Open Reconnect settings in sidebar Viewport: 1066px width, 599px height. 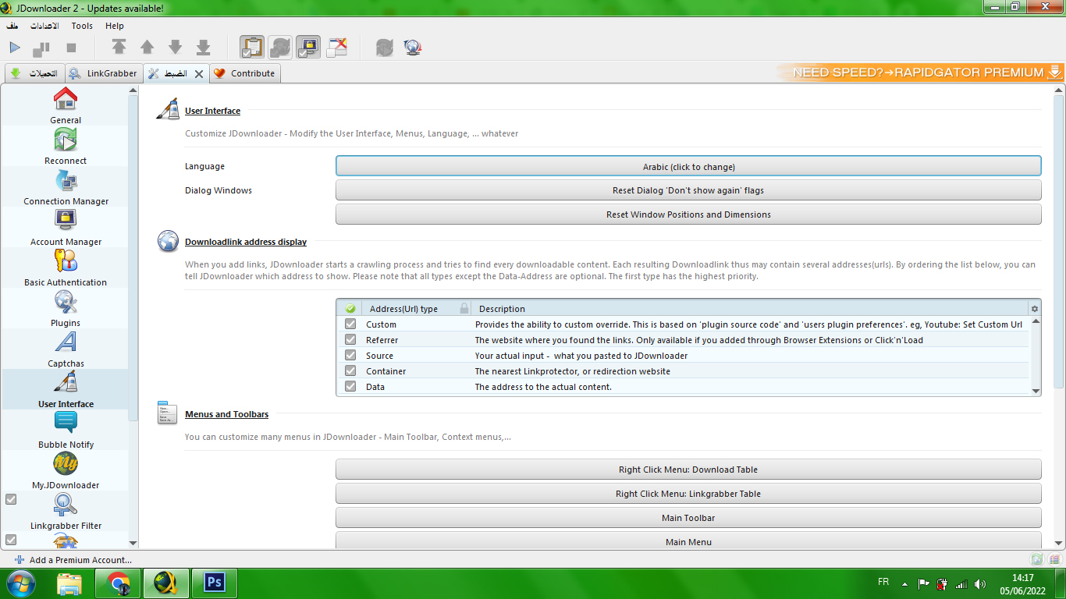pos(66,146)
